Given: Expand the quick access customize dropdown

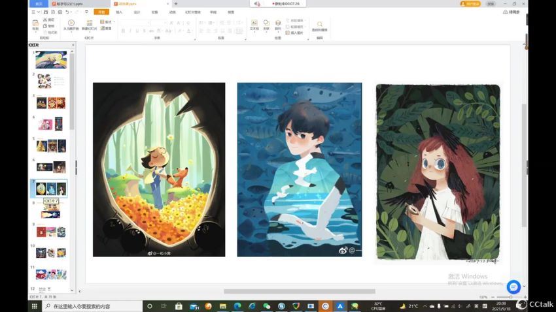Looking at the screenshot, I should click(x=86, y=12).
